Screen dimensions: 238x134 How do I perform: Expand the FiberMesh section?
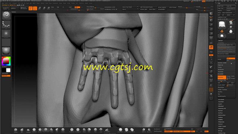click(x=221, y=106)
